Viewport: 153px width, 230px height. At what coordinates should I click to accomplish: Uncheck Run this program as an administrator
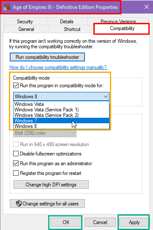[x=16, y=163]
